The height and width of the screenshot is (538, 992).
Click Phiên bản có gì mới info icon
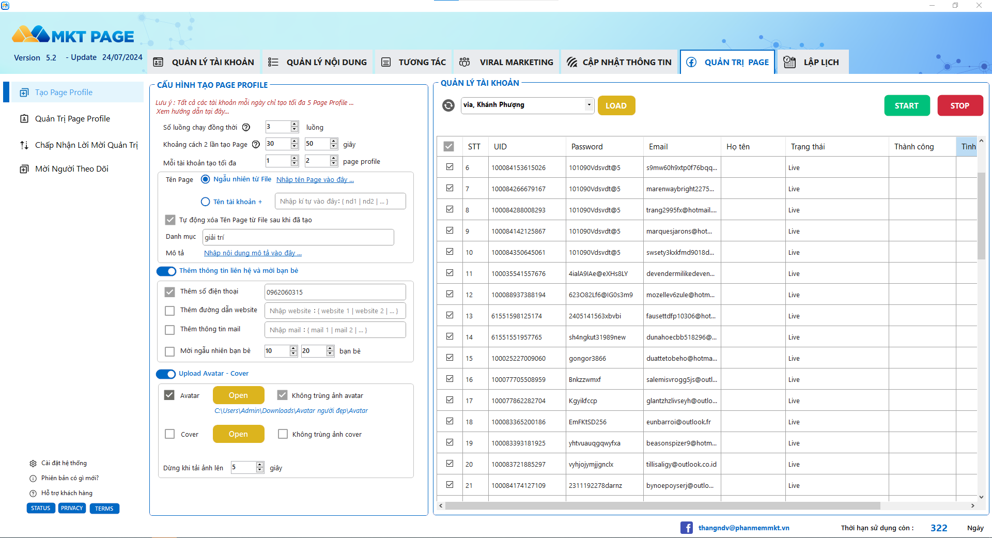tap(33, 479)
